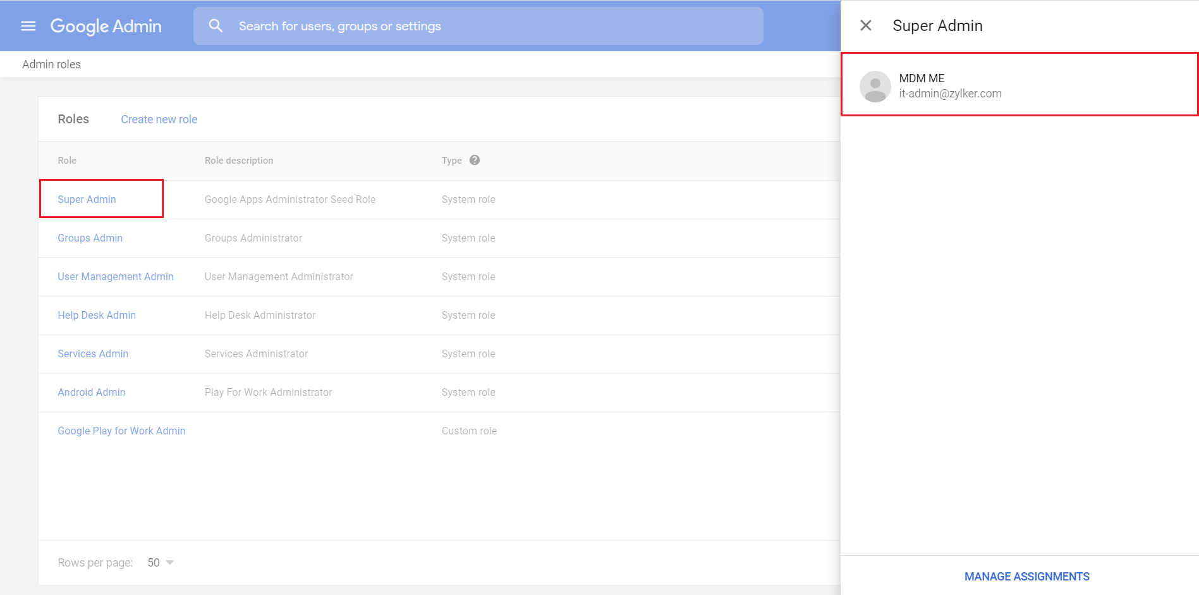Open the hamburger main menu

(28, 26)
